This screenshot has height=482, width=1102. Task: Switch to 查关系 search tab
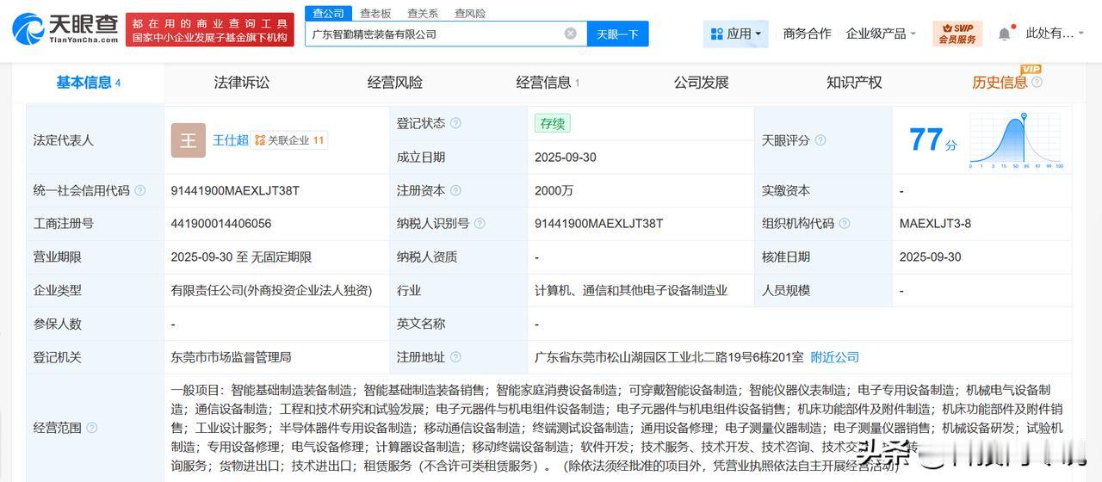click(x=423, y=13)
